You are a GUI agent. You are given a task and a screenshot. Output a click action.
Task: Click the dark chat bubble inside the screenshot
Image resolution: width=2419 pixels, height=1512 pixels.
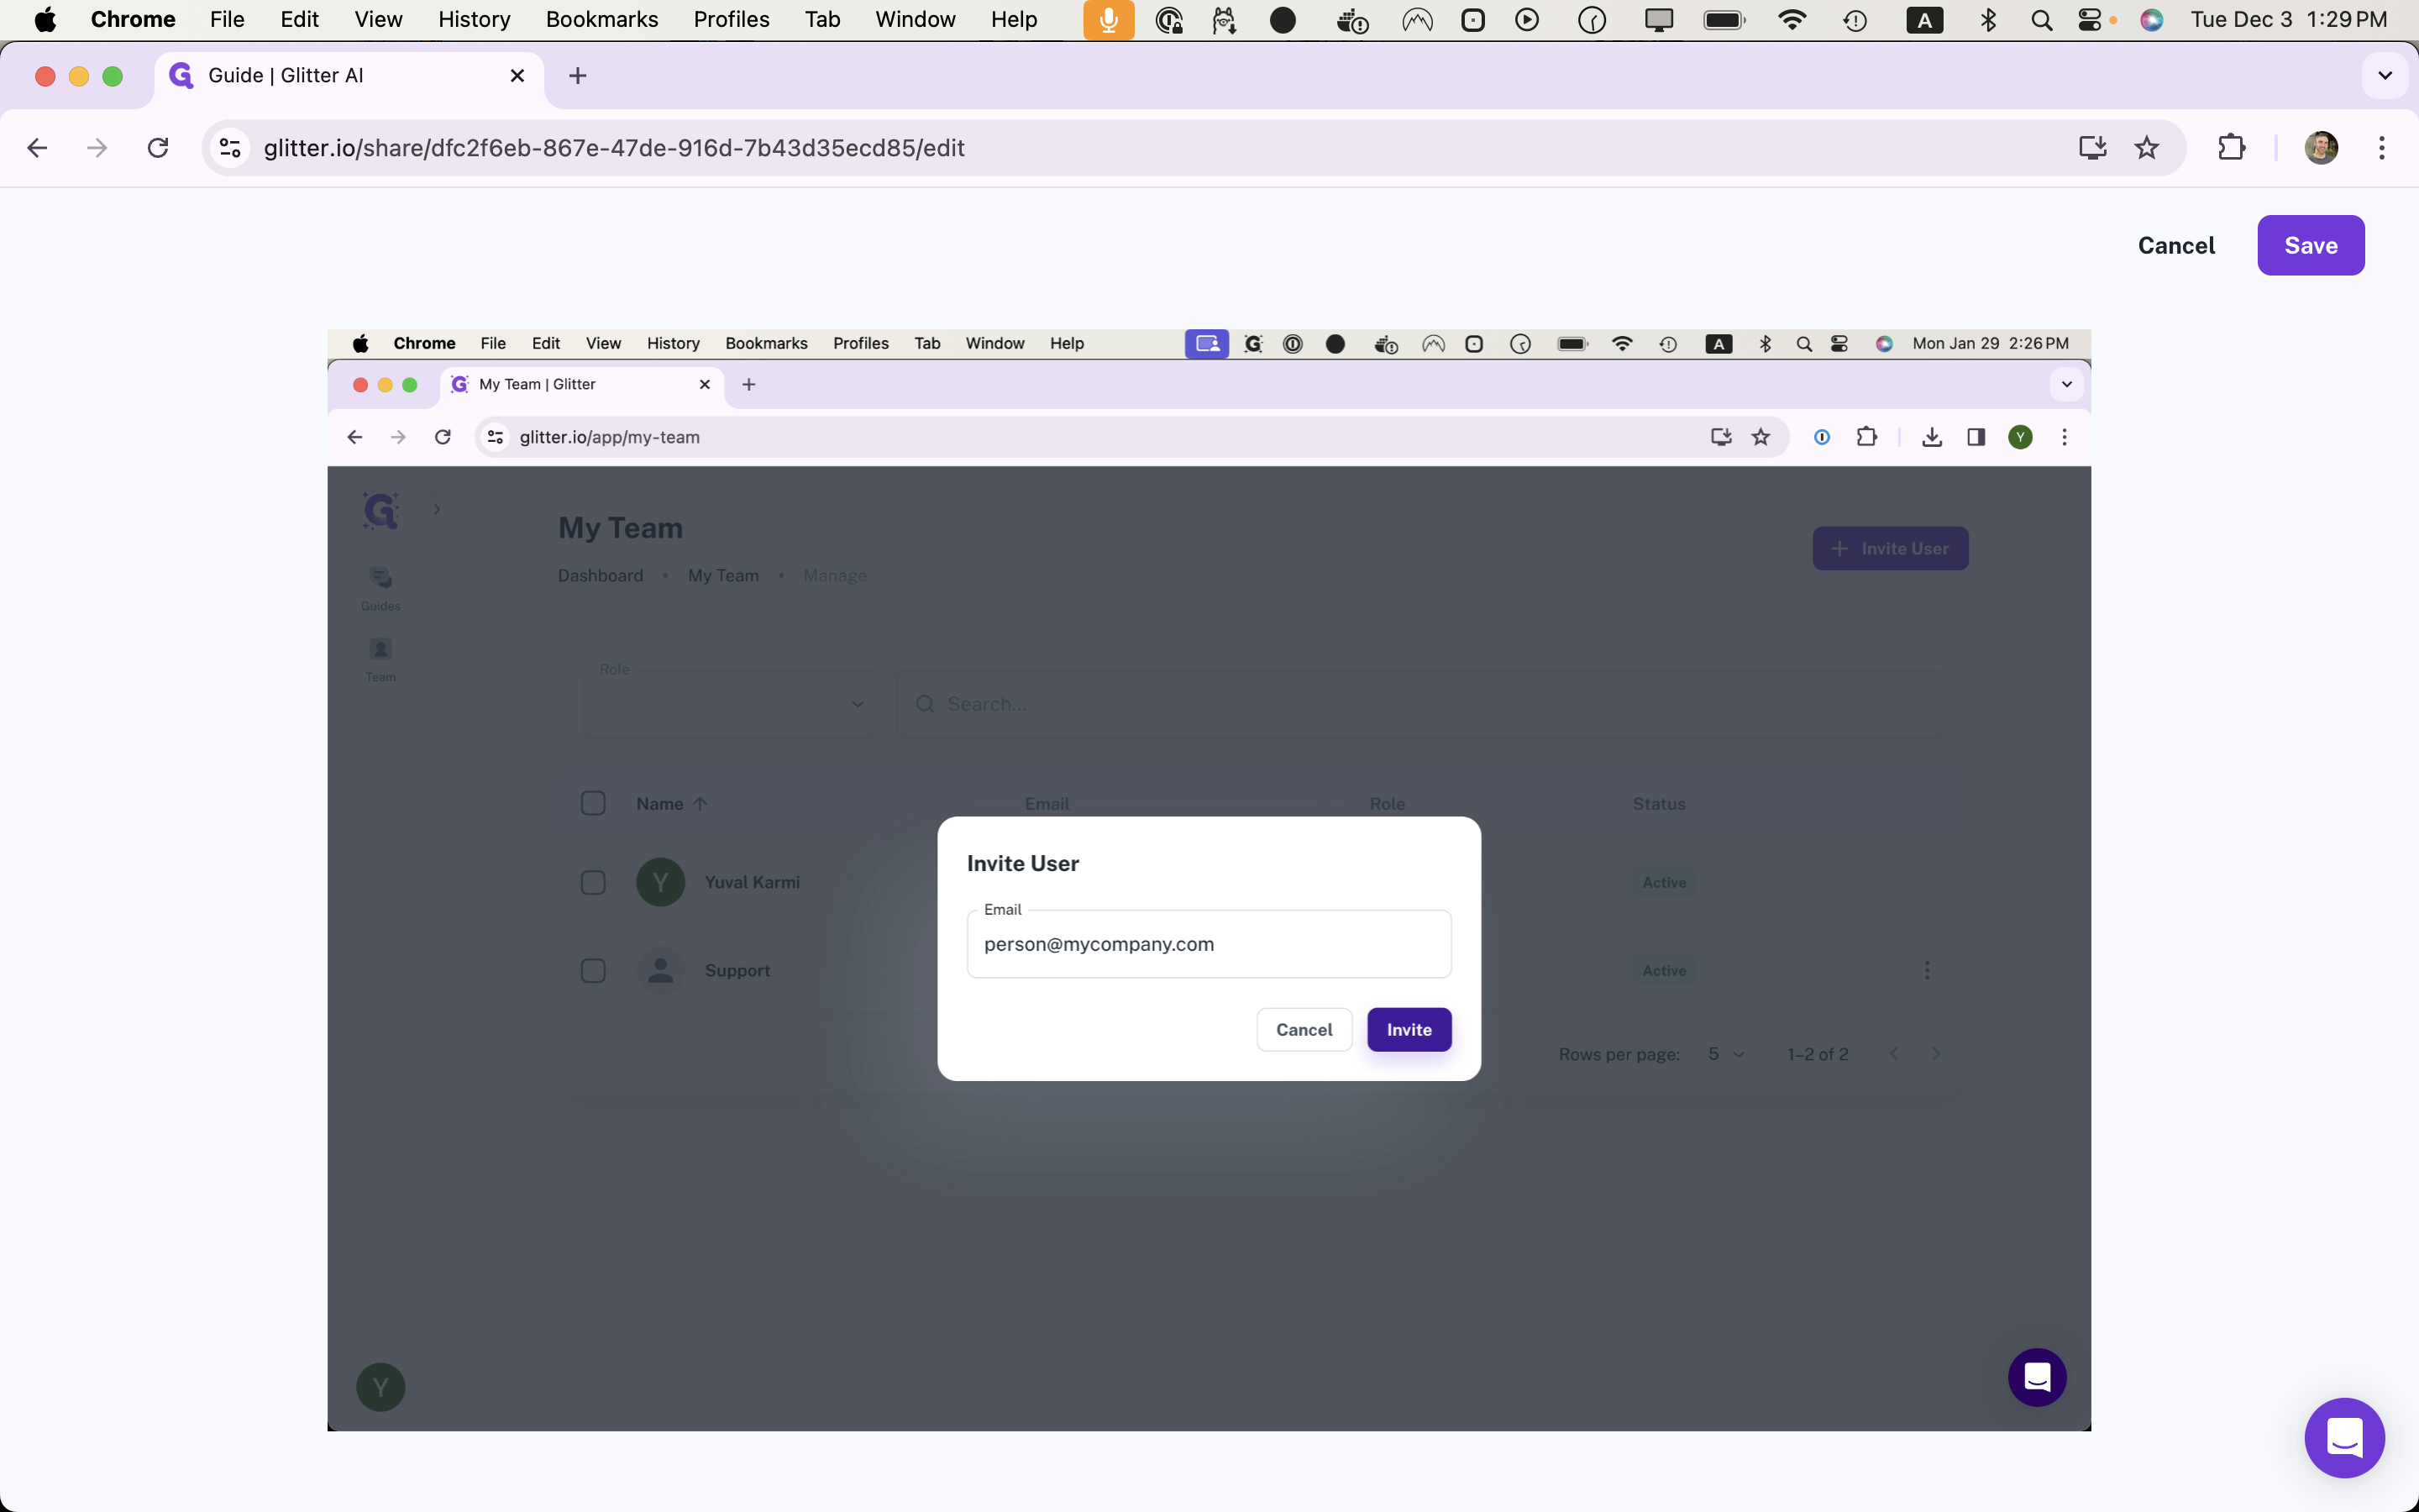pos(2036,1377)
